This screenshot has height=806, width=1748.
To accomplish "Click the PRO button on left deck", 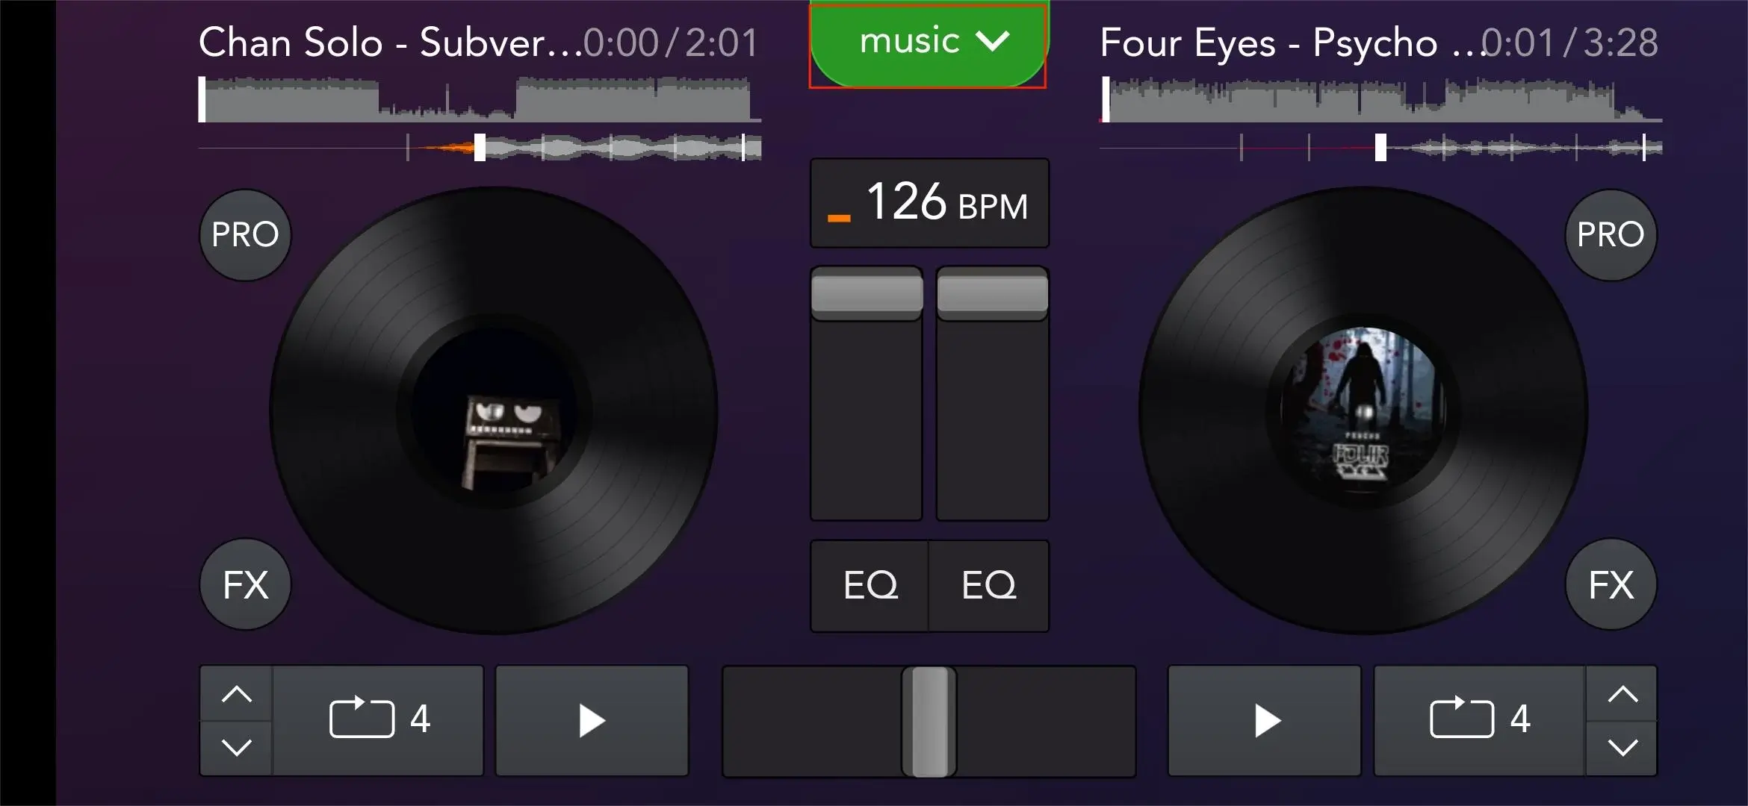I will (x=244, y=234).
